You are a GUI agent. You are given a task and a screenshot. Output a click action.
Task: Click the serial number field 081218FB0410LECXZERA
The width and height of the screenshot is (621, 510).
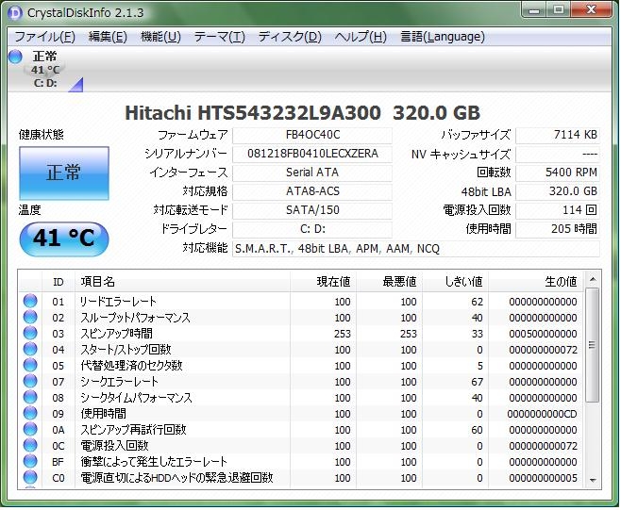[x=311, y=155]
